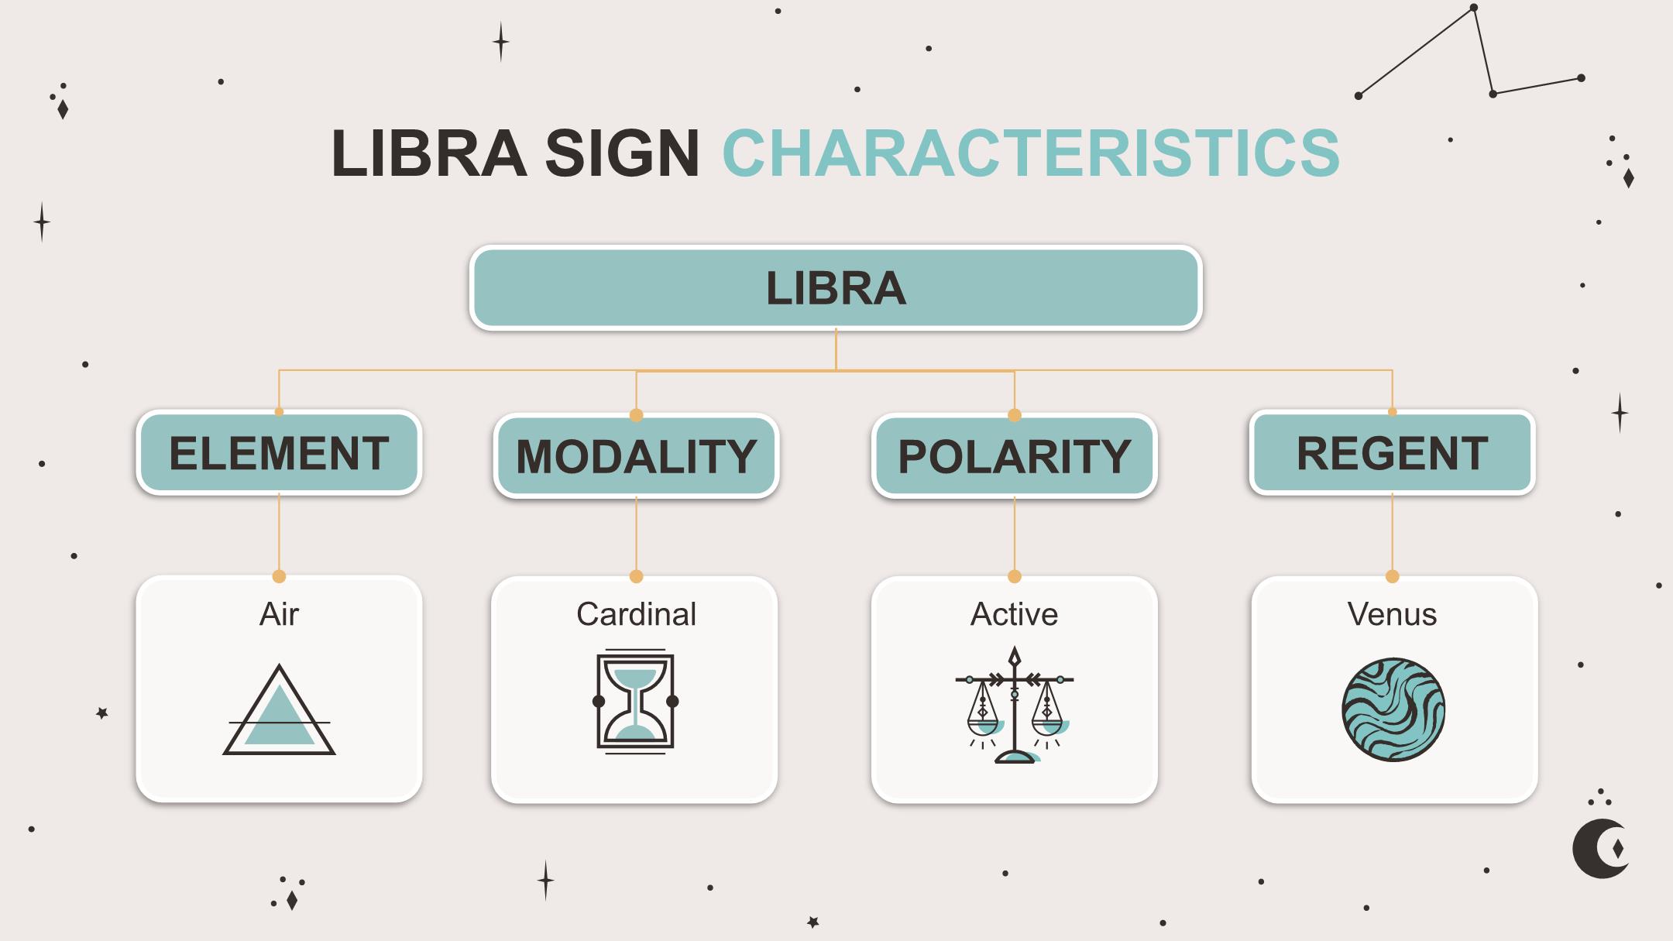Click the Air text label
Image resolution: width=1673 pixels, height=941 pixels.
(x=279, y=614)
